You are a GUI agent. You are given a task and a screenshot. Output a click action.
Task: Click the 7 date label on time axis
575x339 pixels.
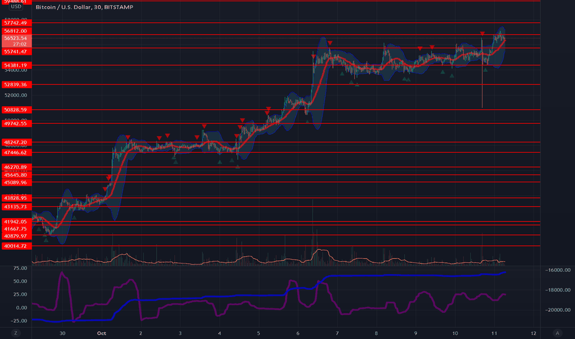[337, 333]
